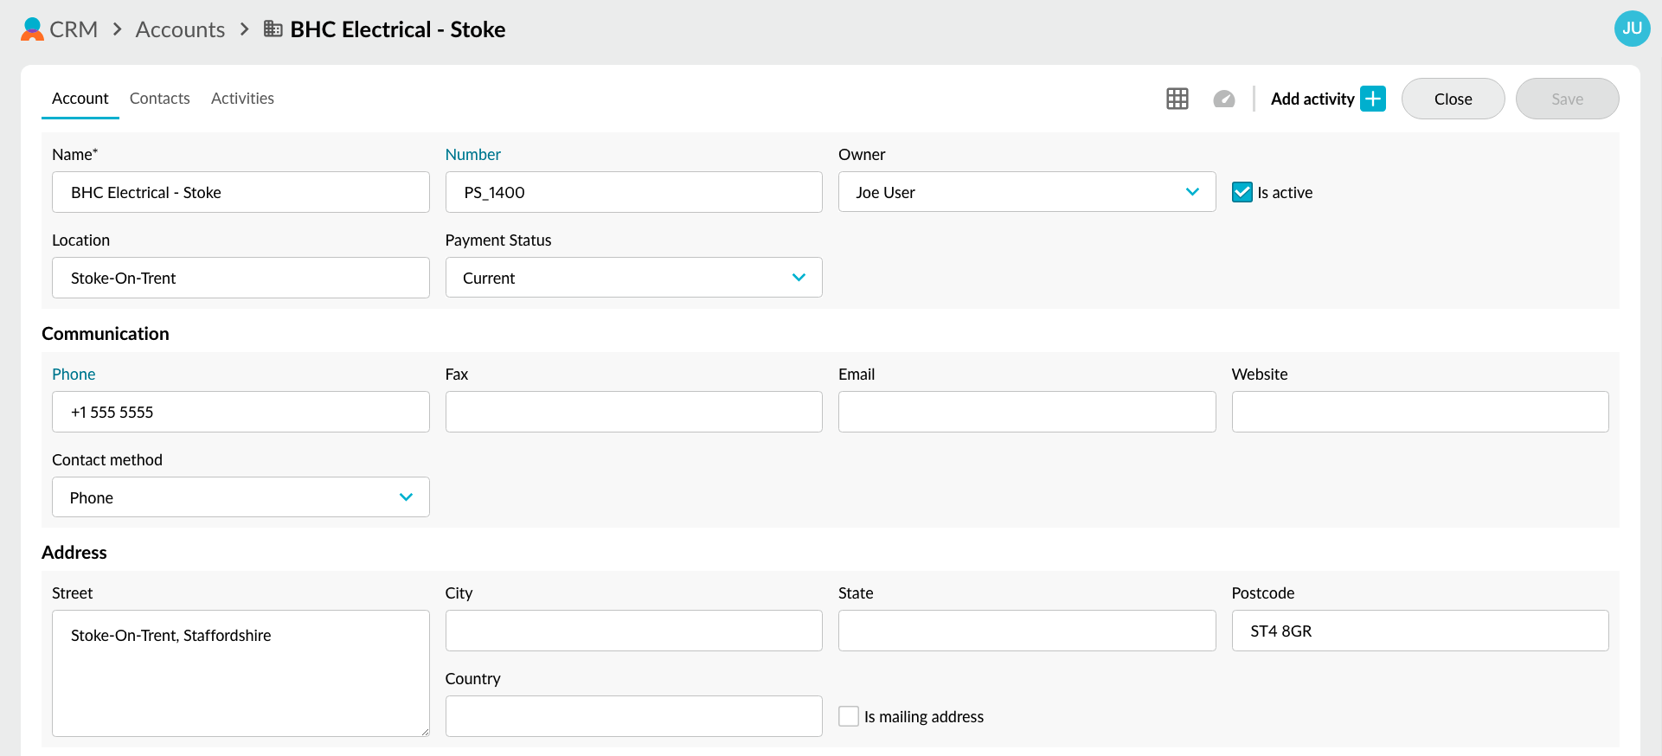Click the Save button
The image size is (1662, 756).
pos(1566,99)
